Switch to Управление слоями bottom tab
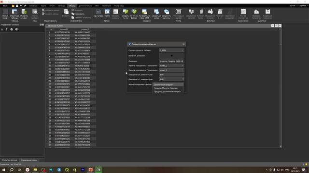Viewport: 309px width, 173px height. (x=29, y=160)
